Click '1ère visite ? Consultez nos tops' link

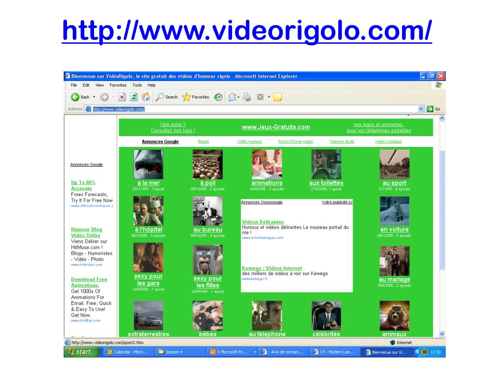(x=173, y=127)
